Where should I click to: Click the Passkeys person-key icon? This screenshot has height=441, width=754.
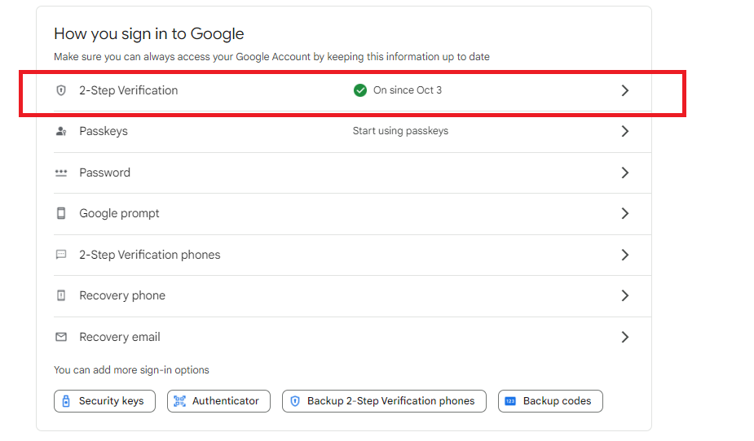coord(60,131)
